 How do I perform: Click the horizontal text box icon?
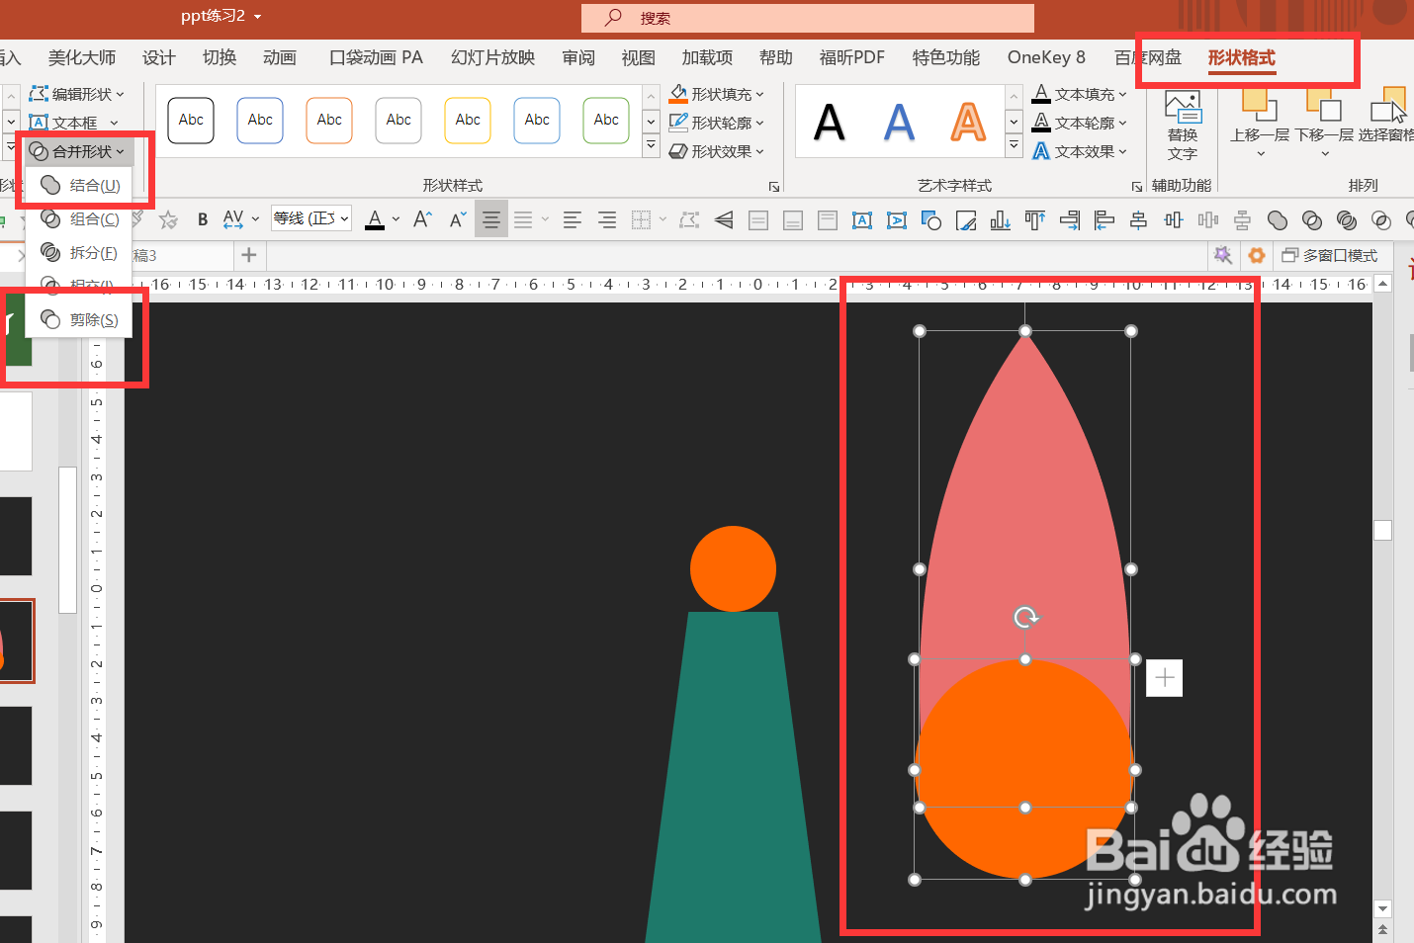pyautogui.click(x=862, y=219)
